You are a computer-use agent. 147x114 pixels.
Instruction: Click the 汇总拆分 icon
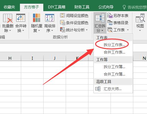(x=100, y=18)
